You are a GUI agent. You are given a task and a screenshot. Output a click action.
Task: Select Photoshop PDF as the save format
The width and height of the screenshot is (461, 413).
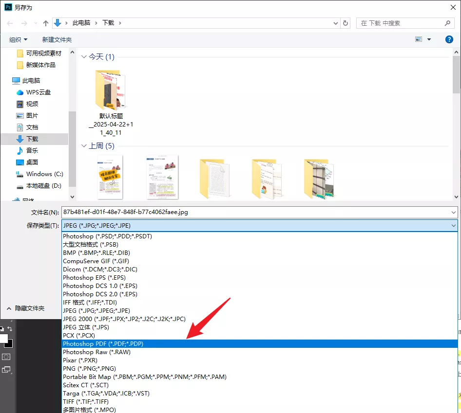tap(103, 343)
